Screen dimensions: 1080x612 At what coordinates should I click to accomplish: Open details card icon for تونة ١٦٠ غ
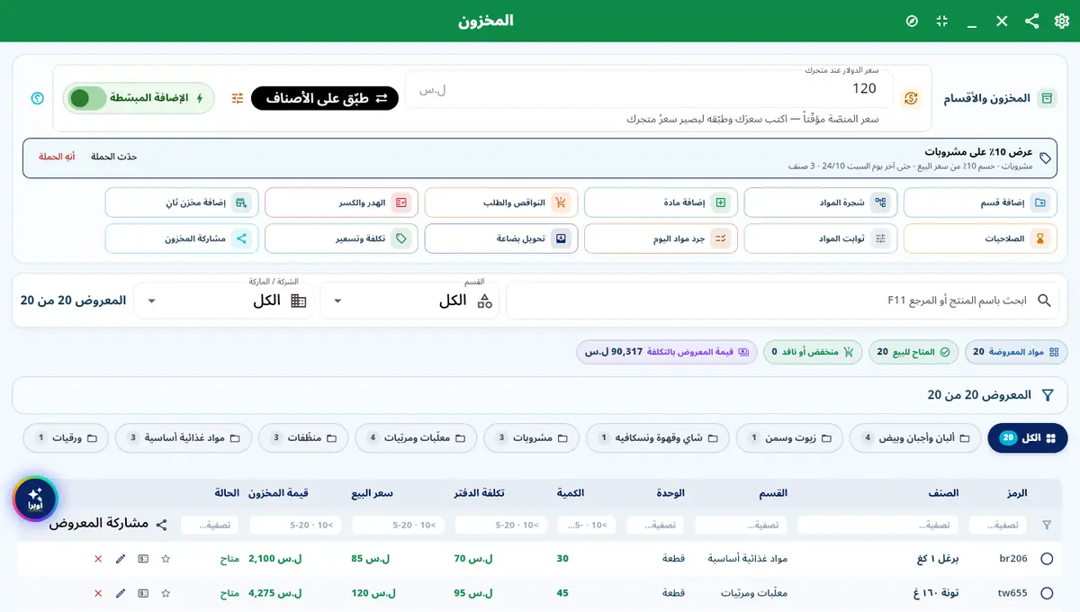(143, 593)
